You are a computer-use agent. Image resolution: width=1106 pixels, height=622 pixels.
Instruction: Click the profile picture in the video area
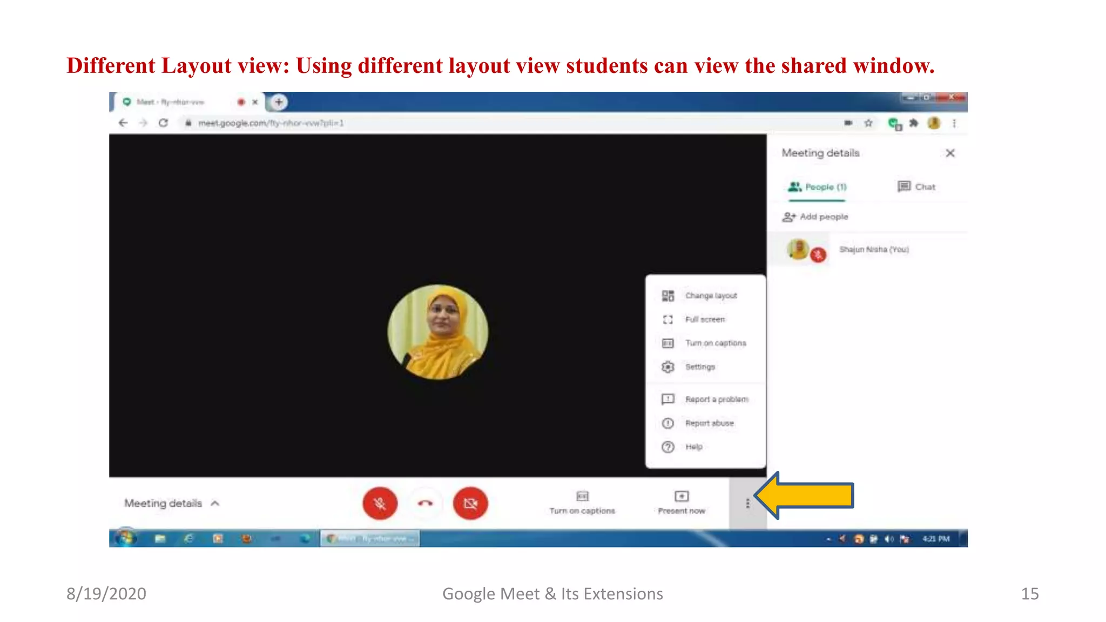438,332
